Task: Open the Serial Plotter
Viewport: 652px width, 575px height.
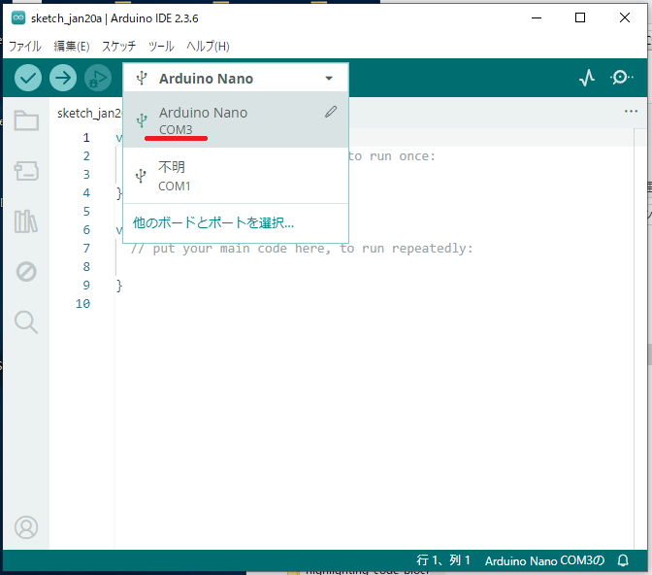Action: coord(586,78)
